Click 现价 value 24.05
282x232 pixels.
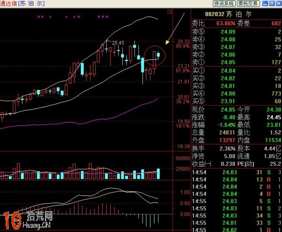coord(228,109)
